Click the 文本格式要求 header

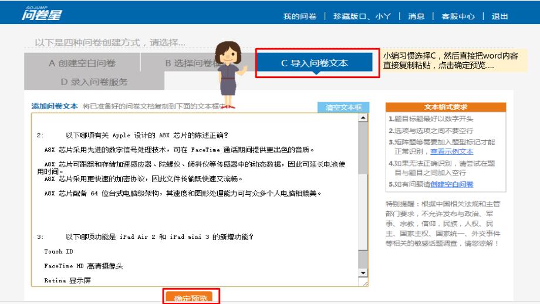tap(446, 107)
